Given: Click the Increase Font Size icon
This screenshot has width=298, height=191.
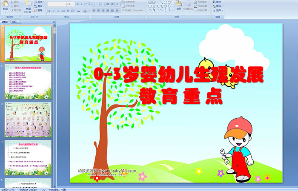Looking at the screenshot, I should pyautogui.click(x=78, y=4).
